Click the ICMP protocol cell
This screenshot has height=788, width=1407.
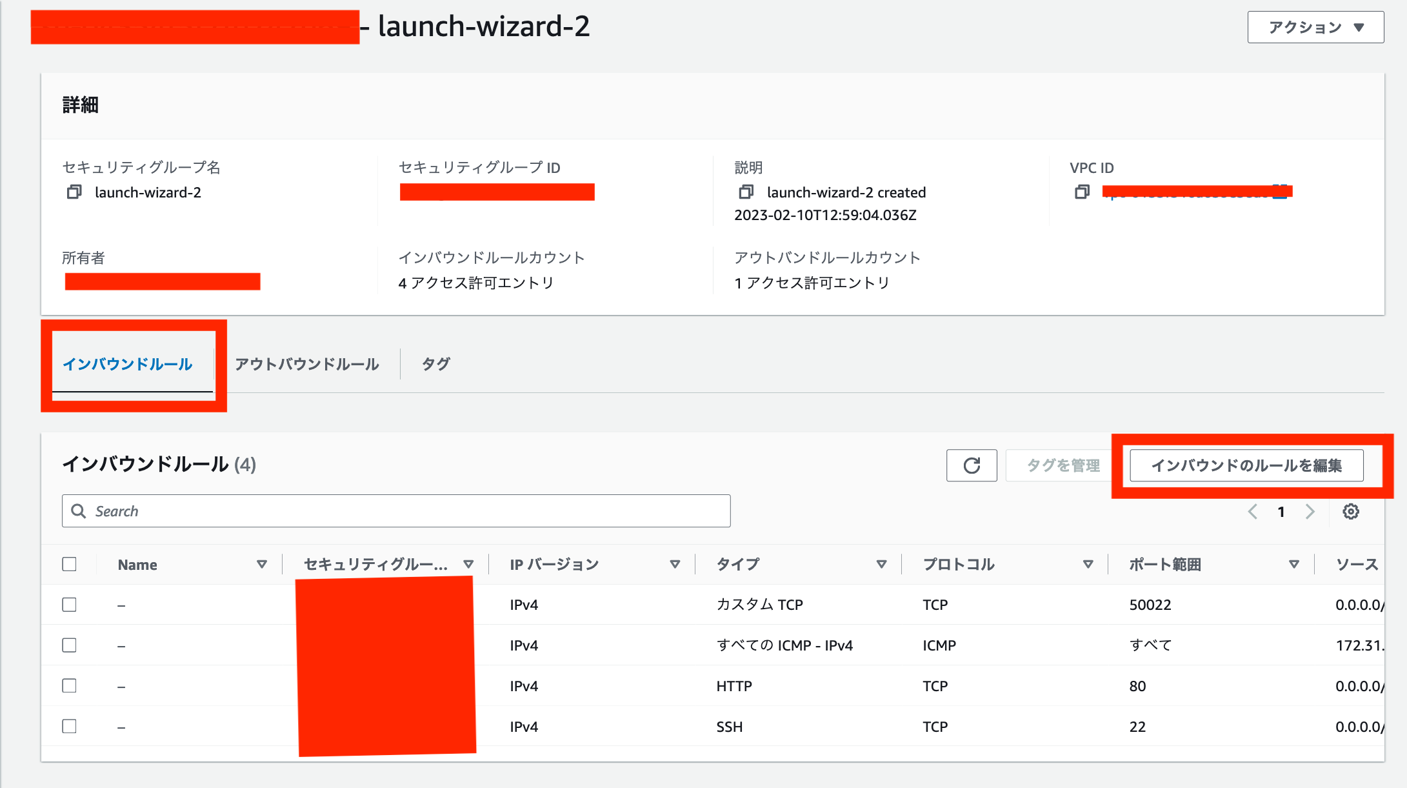pyautogui.click(x=939, y=645)
